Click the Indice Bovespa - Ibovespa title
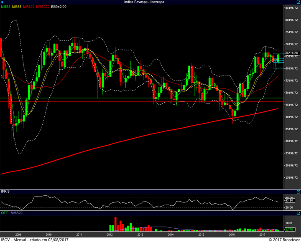 144,2
